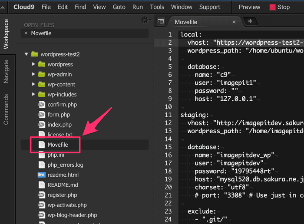Image resolution: width=304 pixels, height=224 pixels.
Task: Collapse the wordpress-test2 root folder
Action: [x=26, y=54]
